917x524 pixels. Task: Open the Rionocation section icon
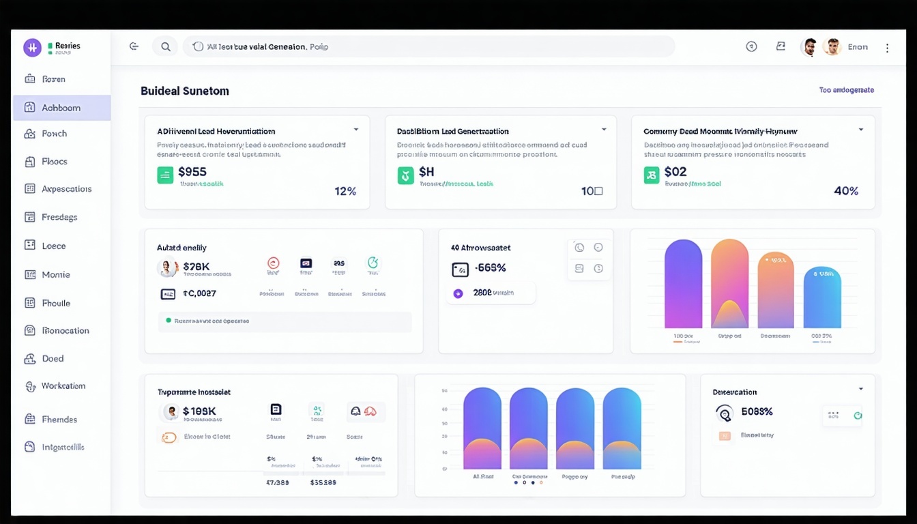pyautogui.click(x=30, y=330)
